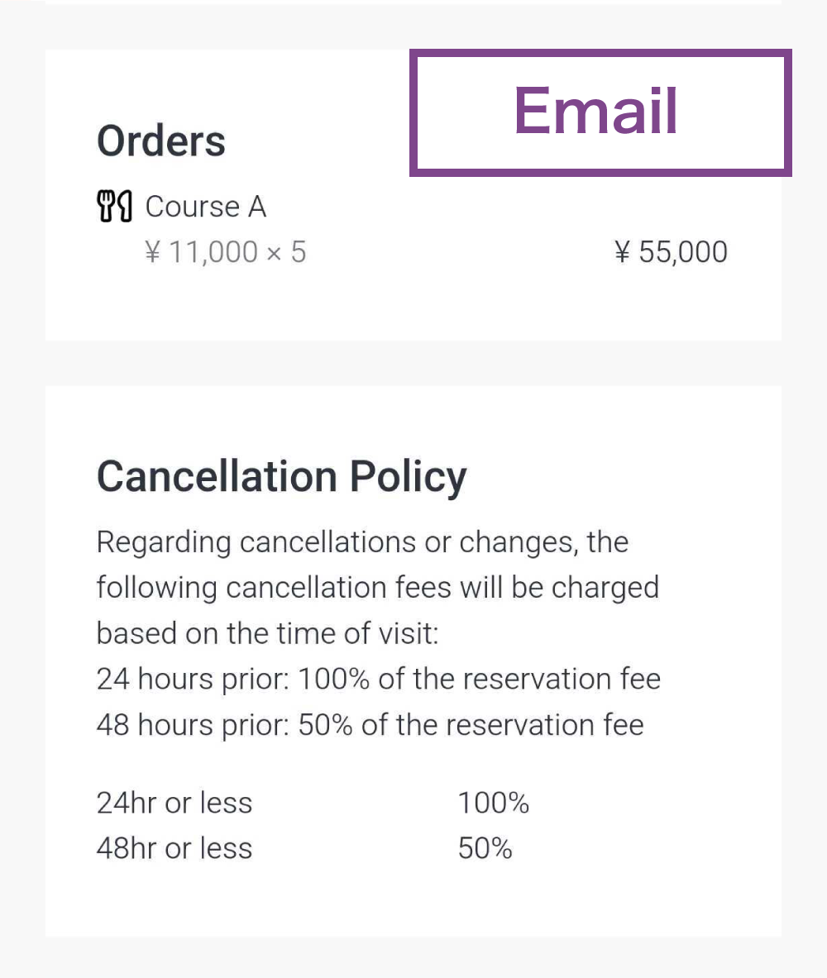Click the × 5 quantity text
Viewport: 827px width, 978px height.
pos(286,252)
